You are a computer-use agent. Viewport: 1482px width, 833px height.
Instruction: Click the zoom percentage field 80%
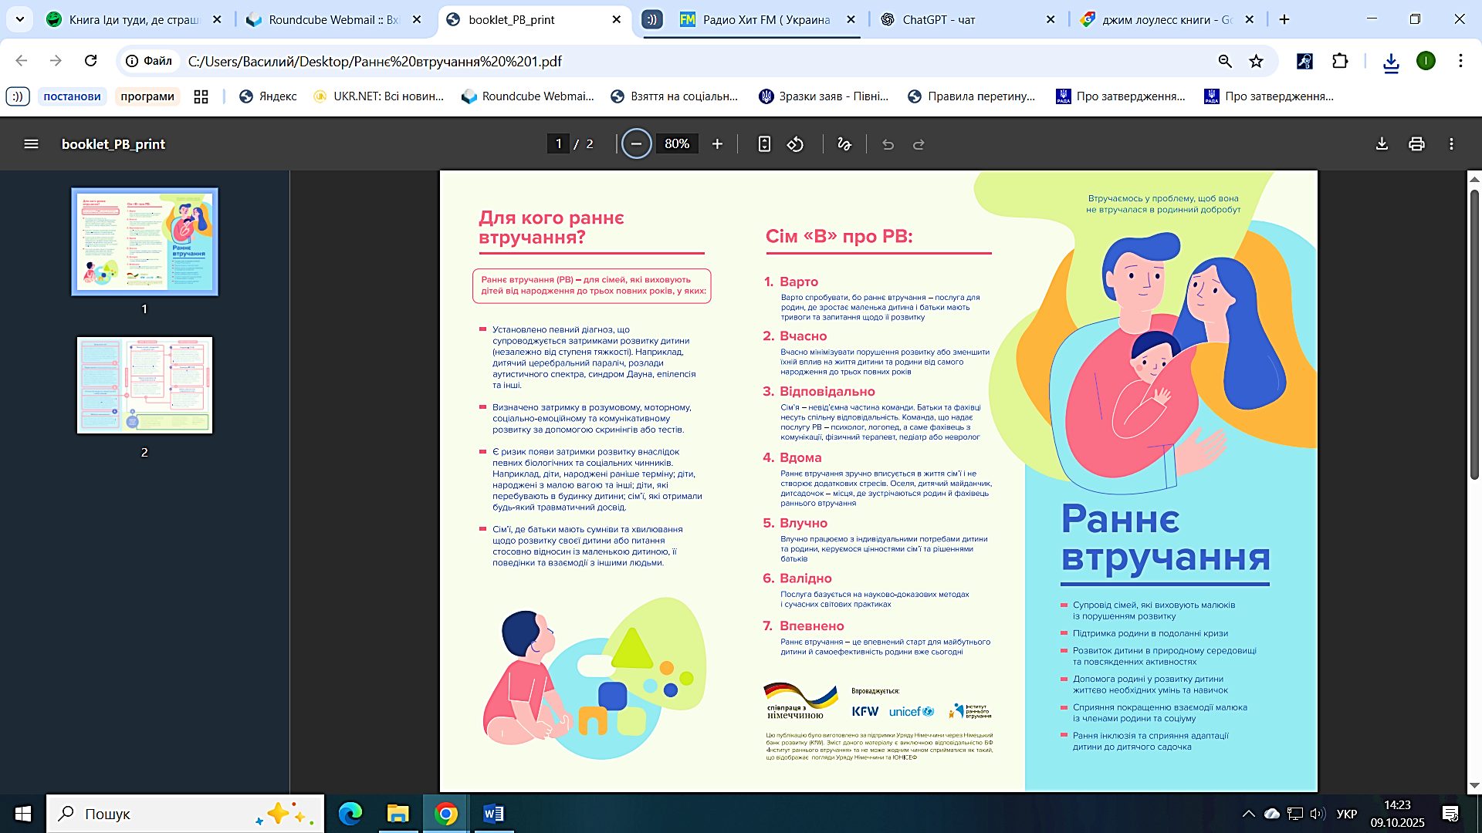[x=677, y=144]
